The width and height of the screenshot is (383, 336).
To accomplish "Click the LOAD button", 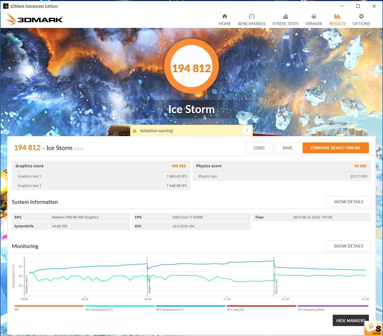I will pyautogui.click(x=259, y=148).
